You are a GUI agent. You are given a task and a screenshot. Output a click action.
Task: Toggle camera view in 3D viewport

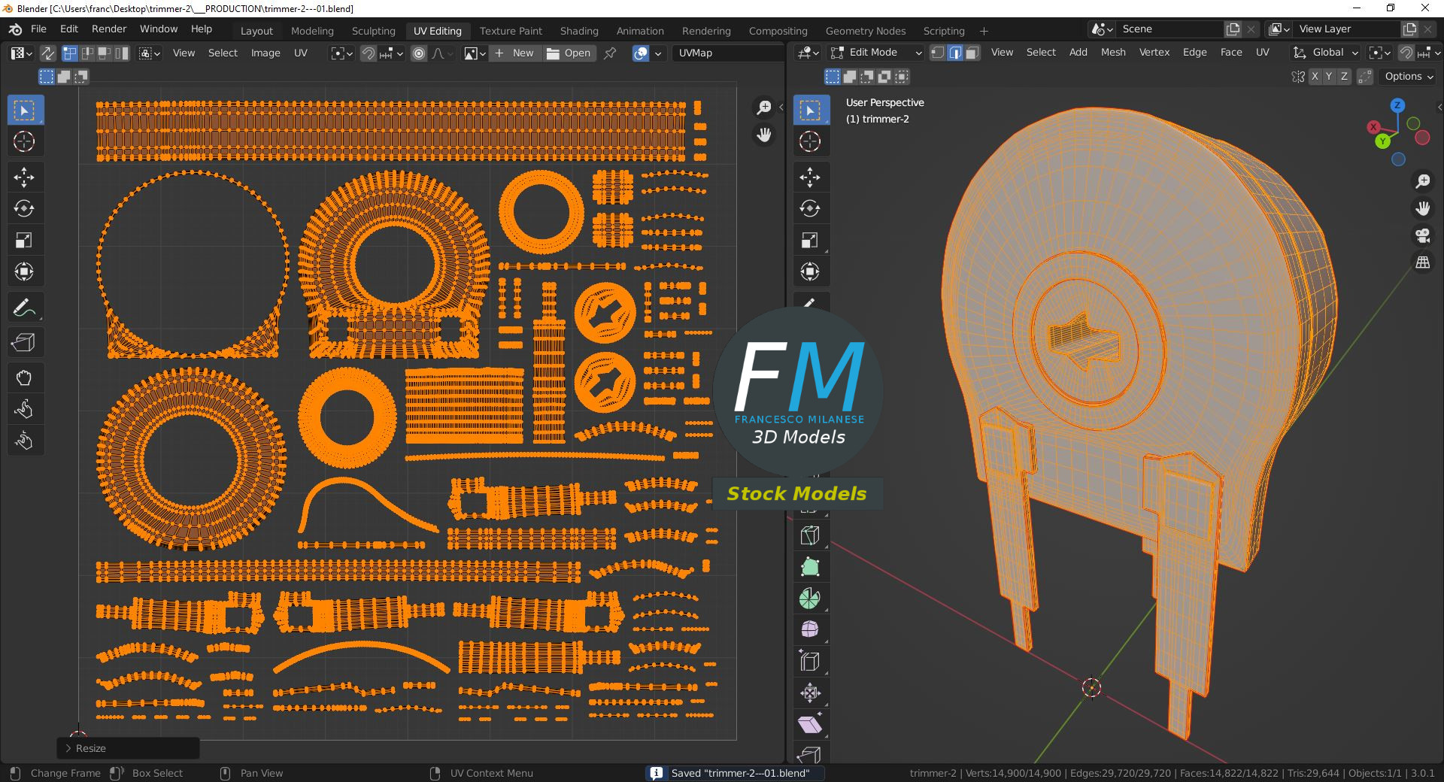(x=1422, y=235)
